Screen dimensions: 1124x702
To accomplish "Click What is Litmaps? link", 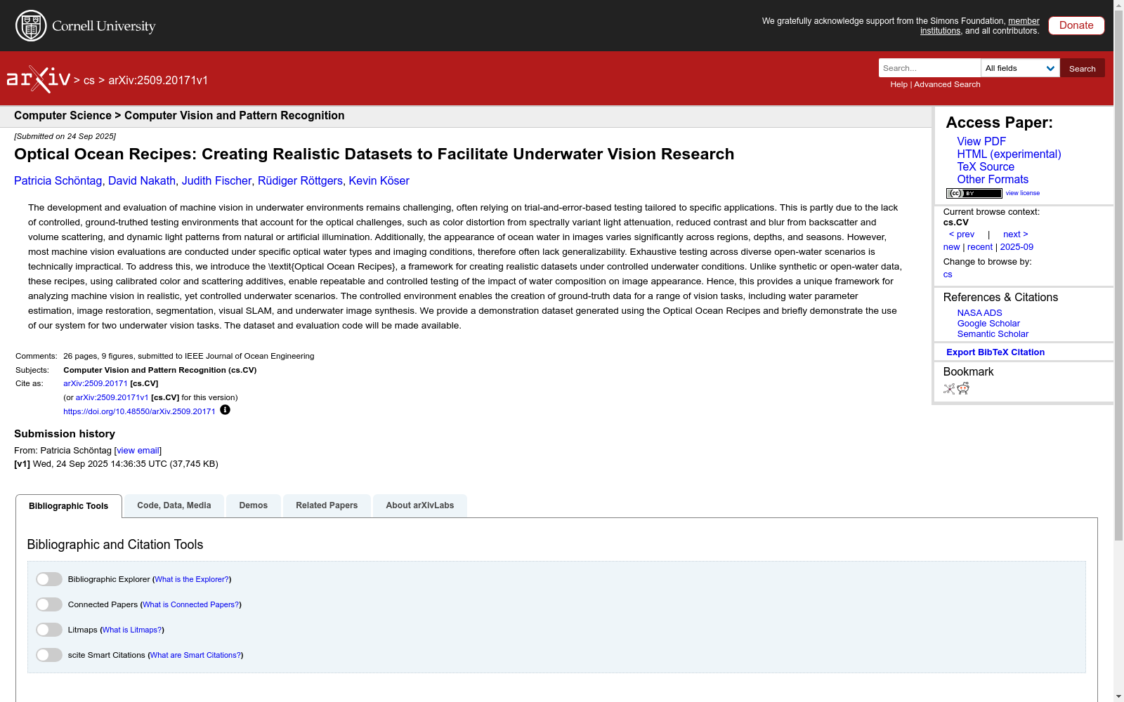I will (x=132, y=630).
